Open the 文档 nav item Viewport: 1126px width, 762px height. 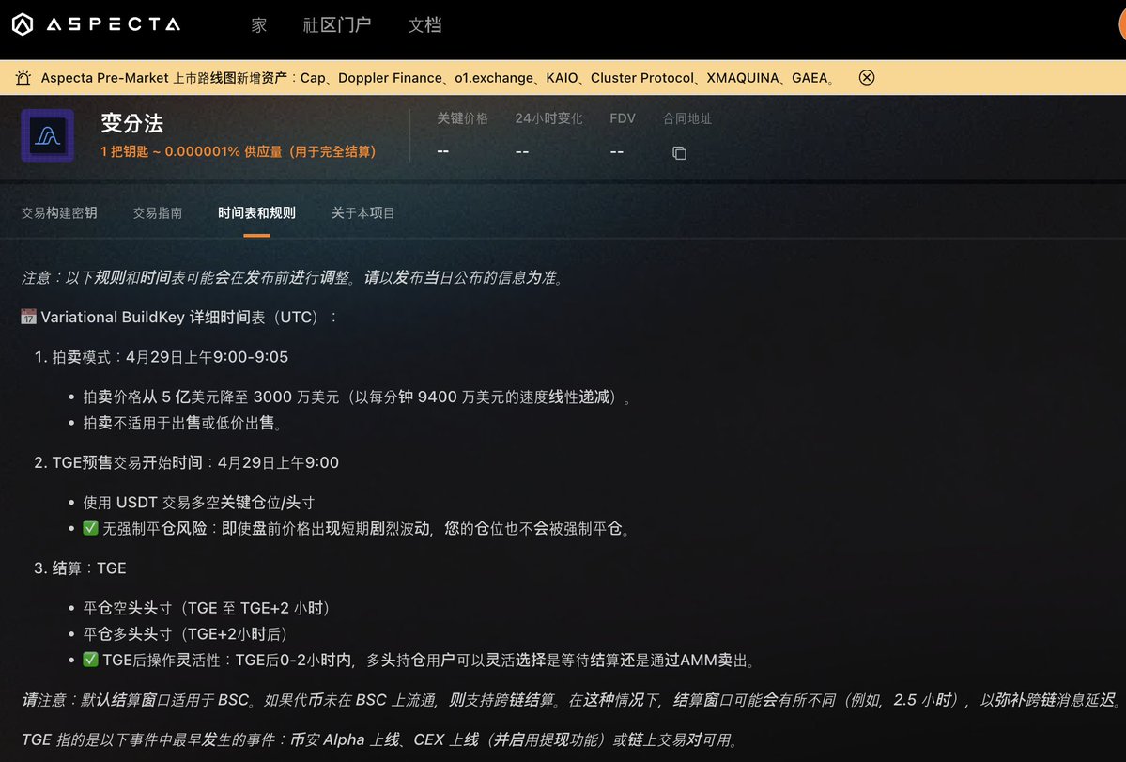[x=425, y=25]
